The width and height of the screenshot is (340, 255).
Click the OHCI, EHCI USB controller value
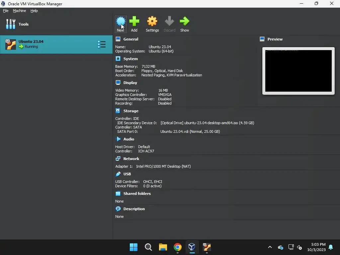153,182
